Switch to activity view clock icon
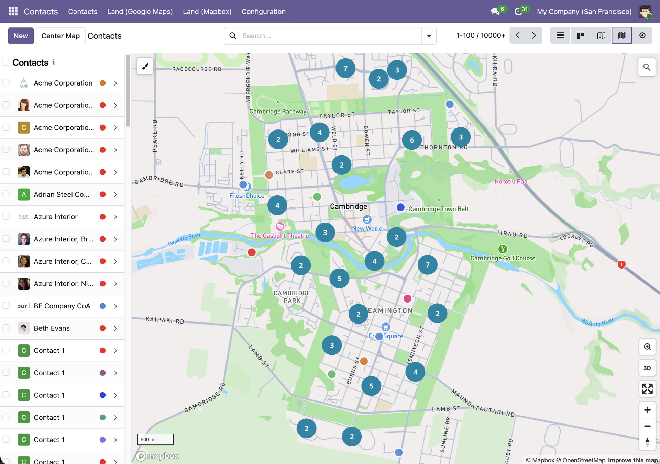 (x=642, y=35)
